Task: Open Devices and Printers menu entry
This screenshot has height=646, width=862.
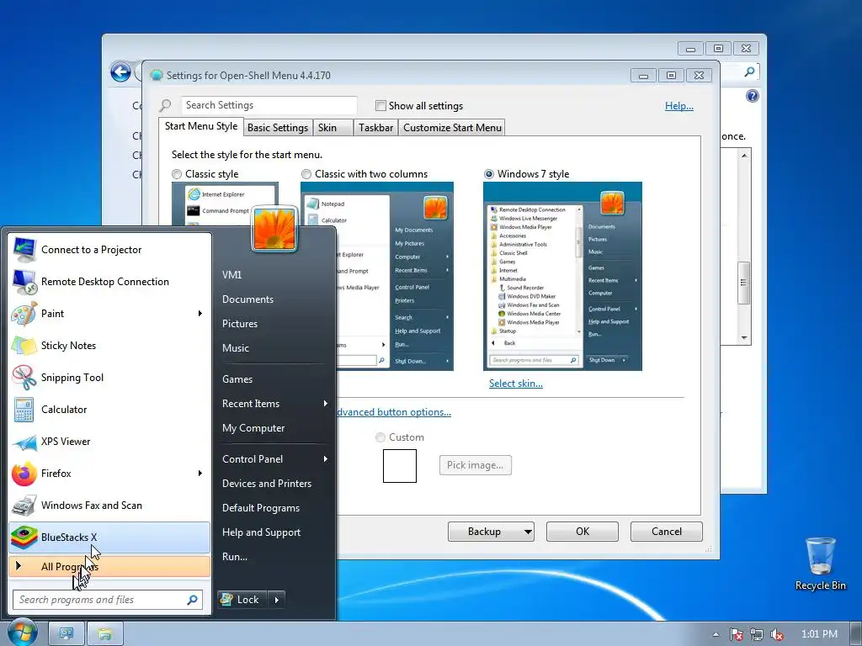Action: [x=267, y=484]
